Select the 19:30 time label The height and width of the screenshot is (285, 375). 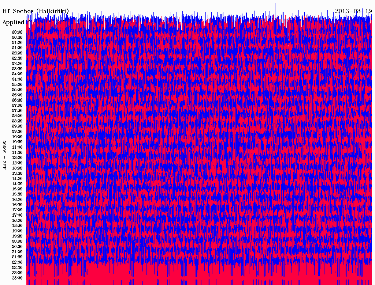(17, 236)
